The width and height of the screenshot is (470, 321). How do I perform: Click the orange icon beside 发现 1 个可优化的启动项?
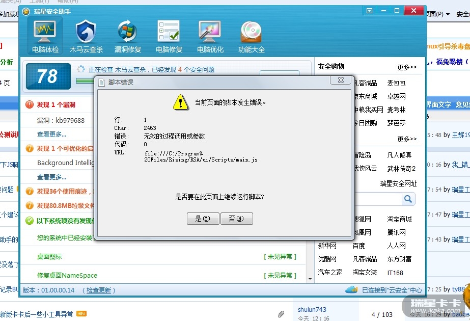coord(30,148)
